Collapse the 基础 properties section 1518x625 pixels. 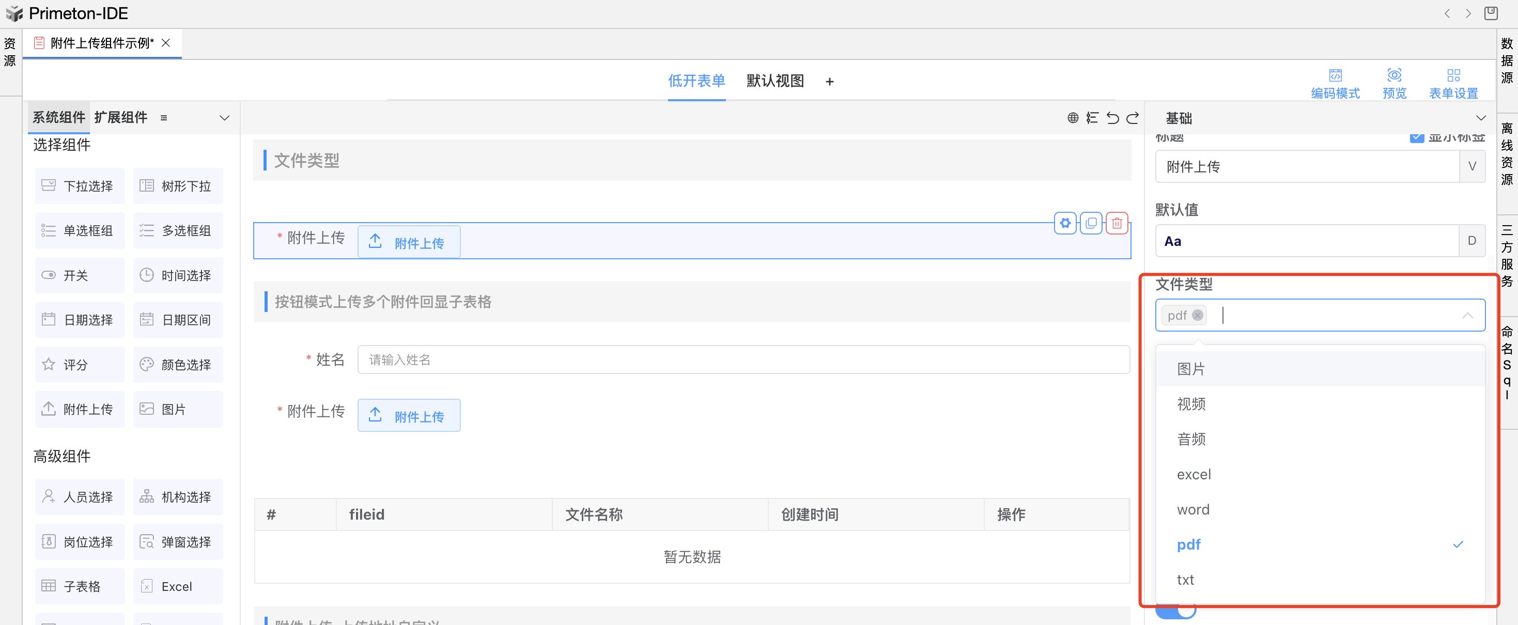(x=1480, y=118)
